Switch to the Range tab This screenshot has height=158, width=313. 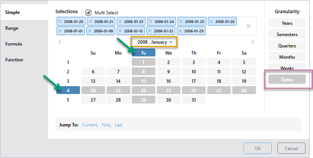coord(12,28)
